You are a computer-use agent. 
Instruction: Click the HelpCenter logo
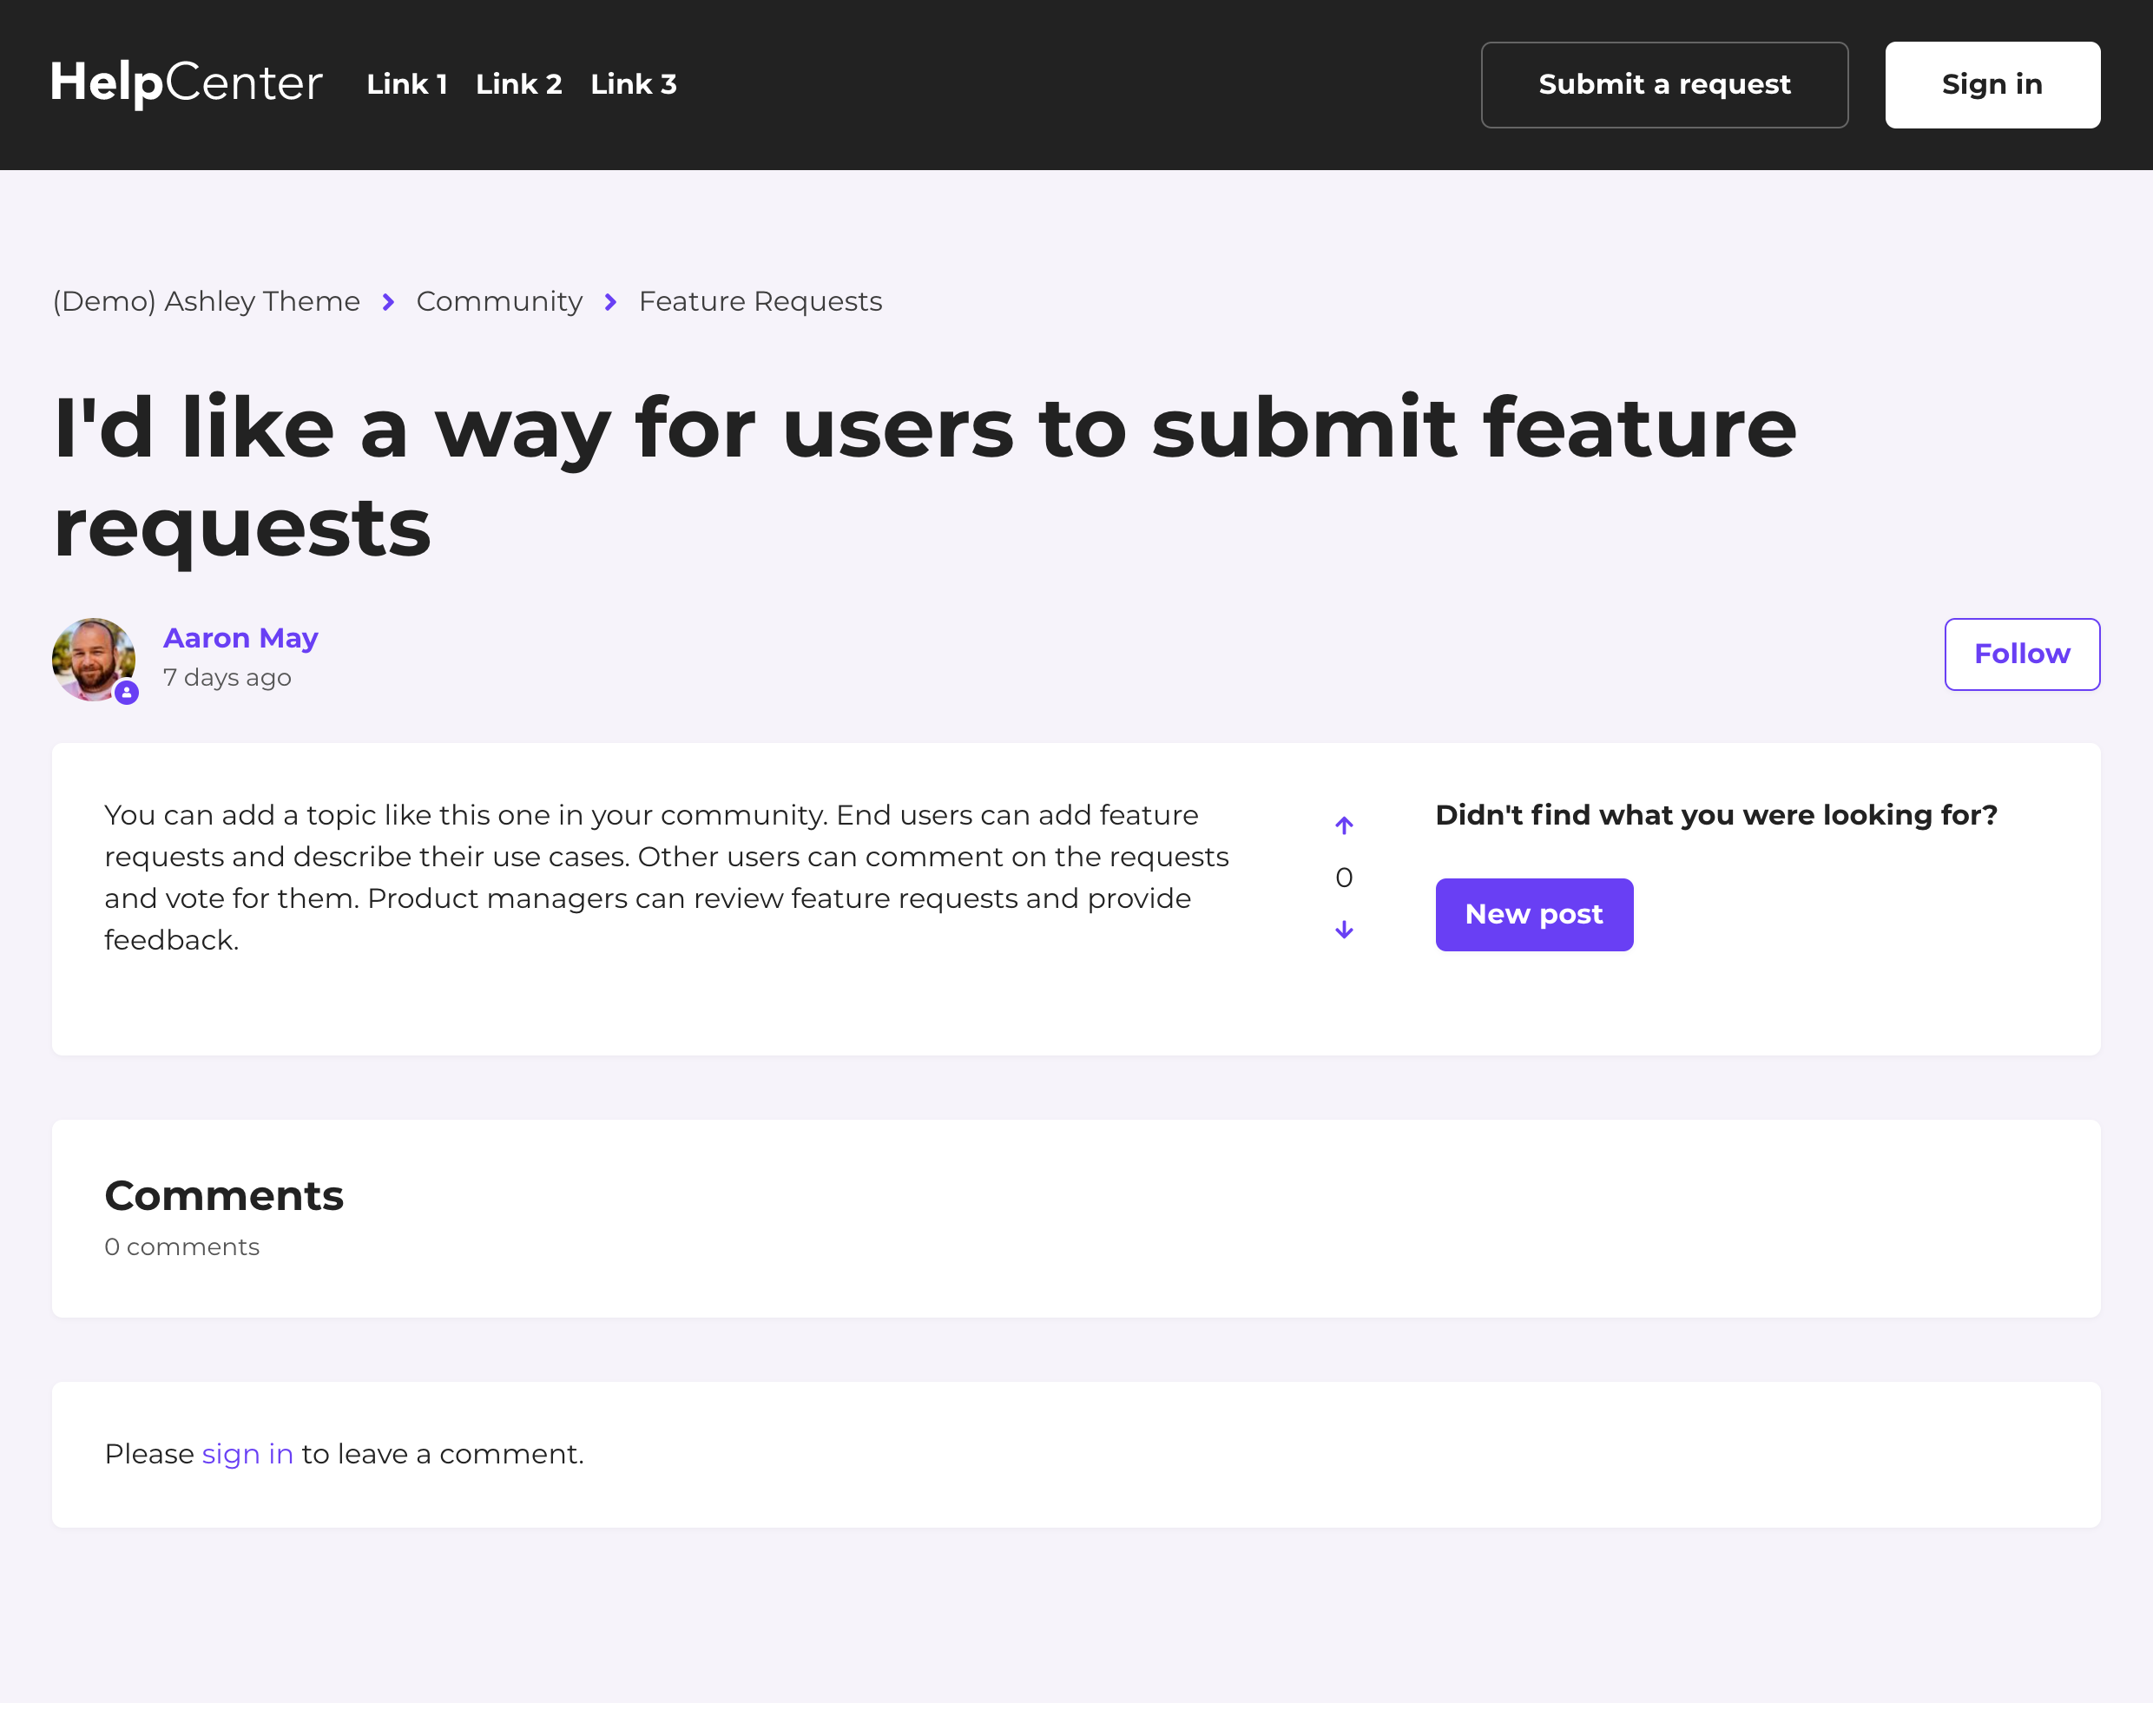coord(186,83)
